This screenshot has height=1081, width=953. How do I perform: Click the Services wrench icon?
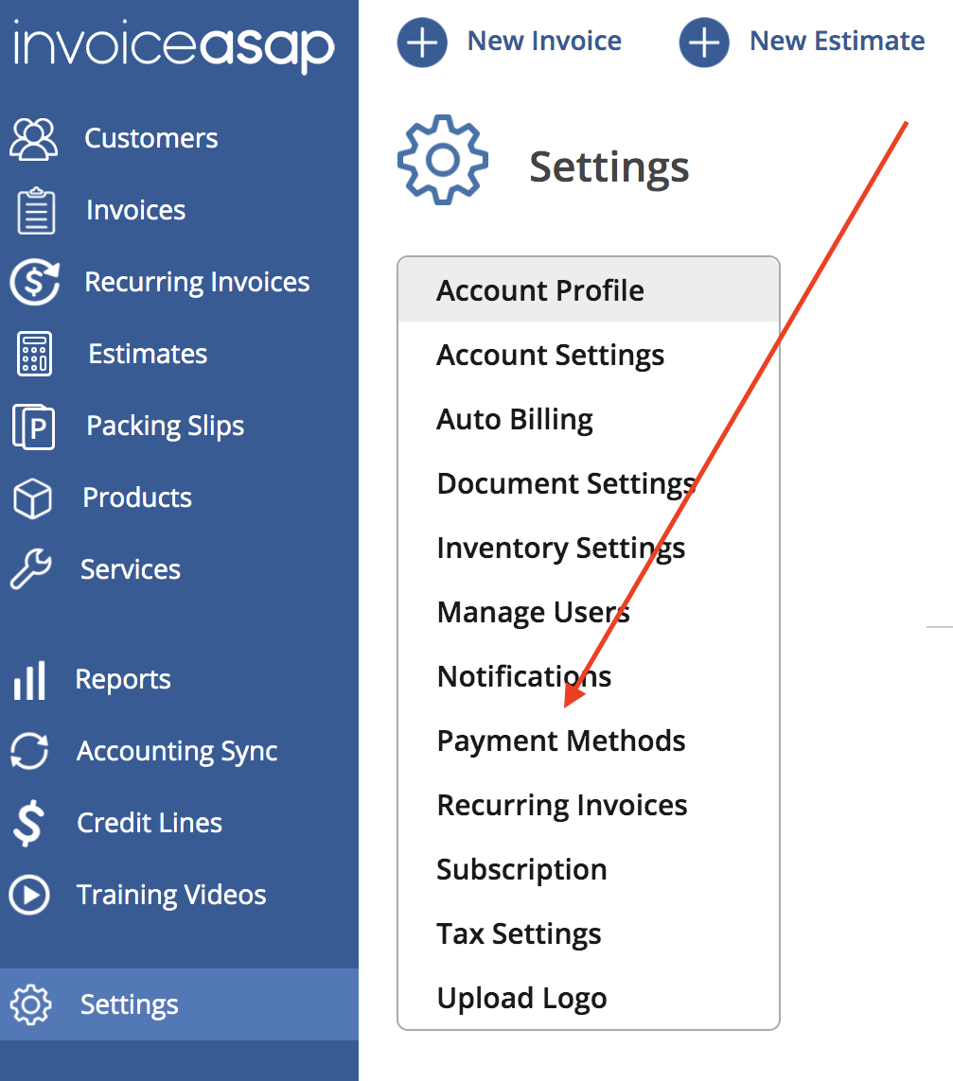(x=31, y=568)
